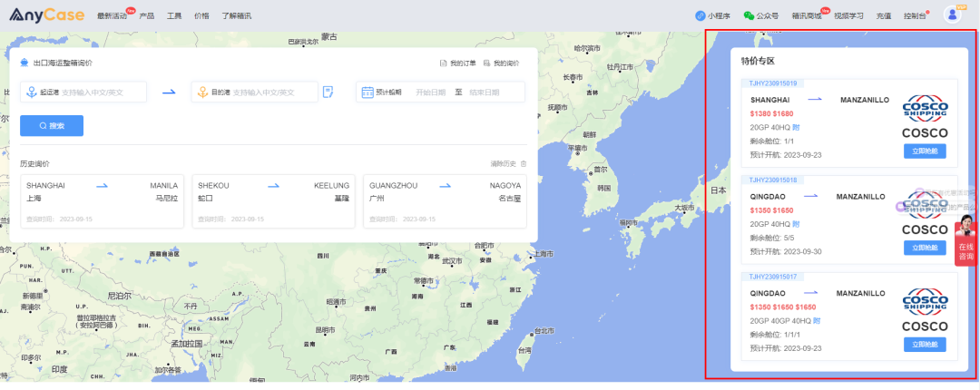Click 附 link on the 20GP 40GP 40HQ offer
Viewport: 980px width, 390px height.
coord(817,321)
